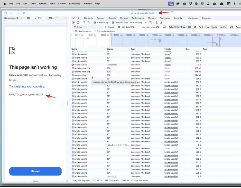Open (index) initiator of canceled request
241x188 pixels.
pyautogui.click(x=168, y=65)
